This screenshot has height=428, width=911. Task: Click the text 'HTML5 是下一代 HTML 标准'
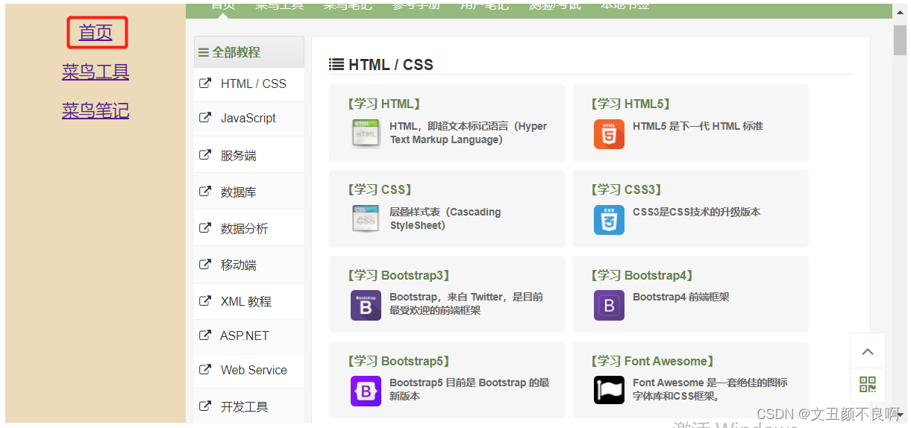[x=698, y=126]
